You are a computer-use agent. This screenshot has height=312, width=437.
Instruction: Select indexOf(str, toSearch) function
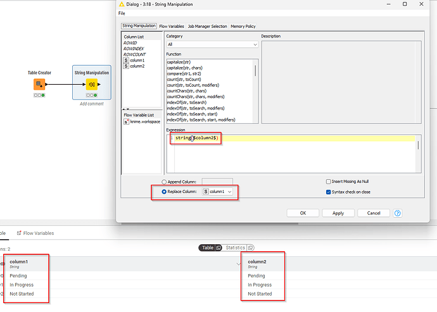tap(186, 103)
